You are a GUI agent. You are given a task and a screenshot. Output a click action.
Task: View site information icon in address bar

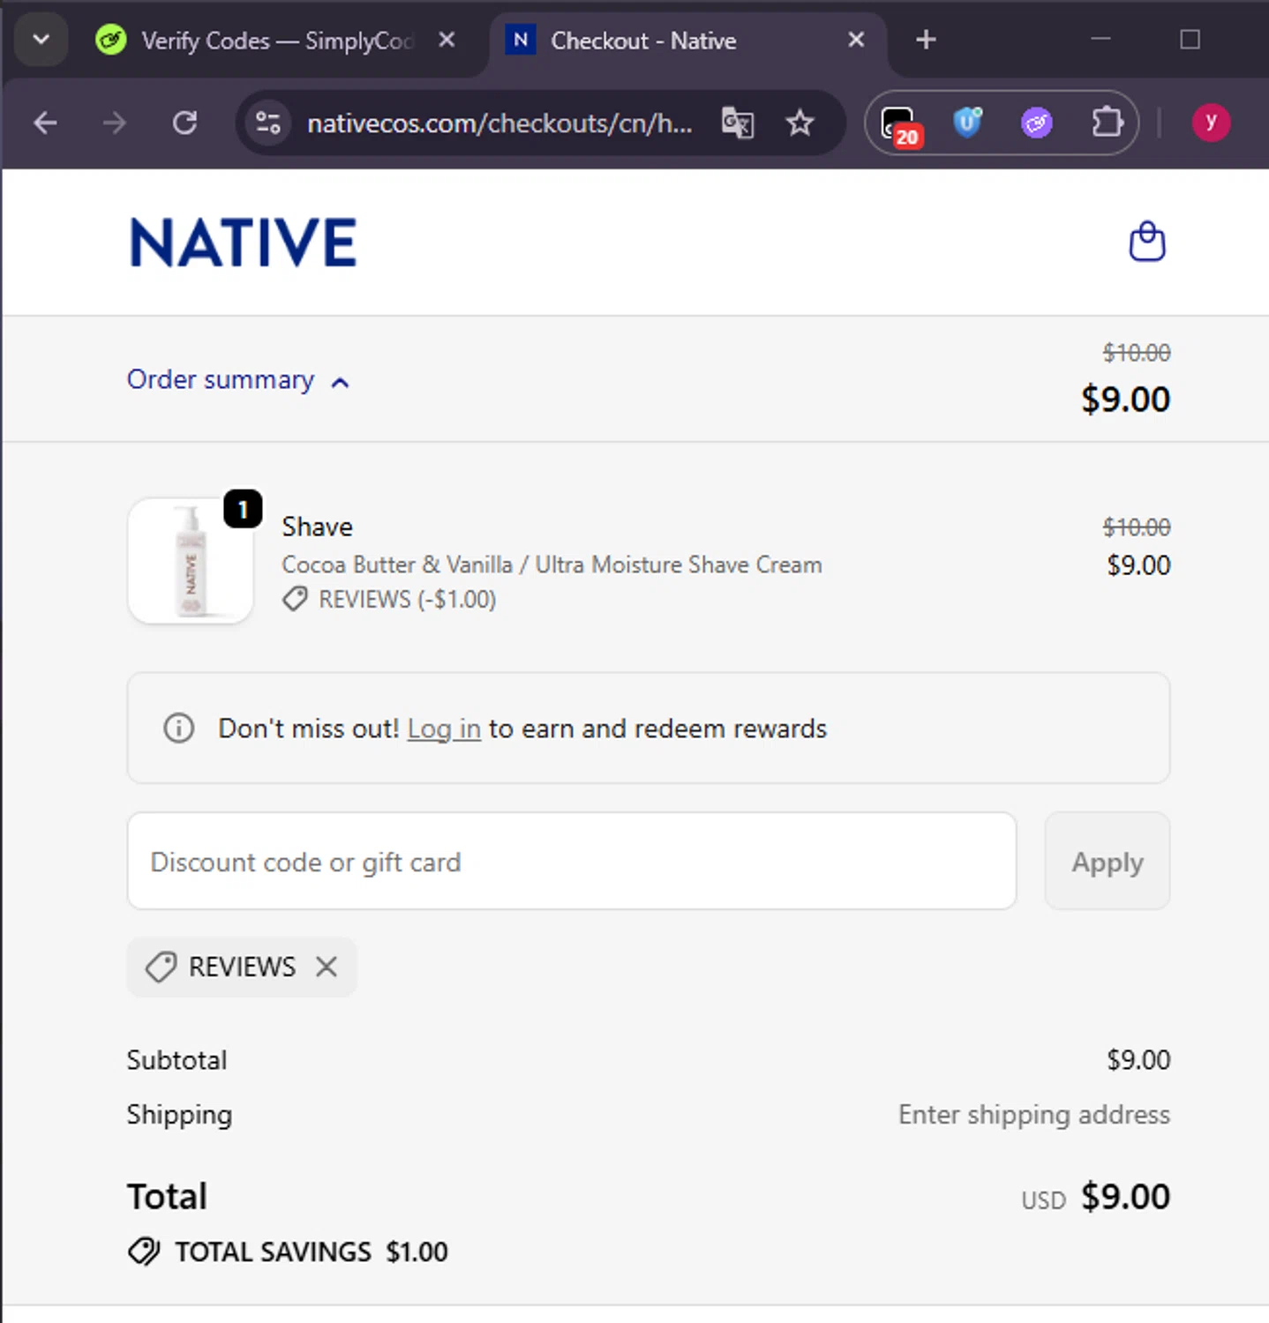tap(268, 123)
